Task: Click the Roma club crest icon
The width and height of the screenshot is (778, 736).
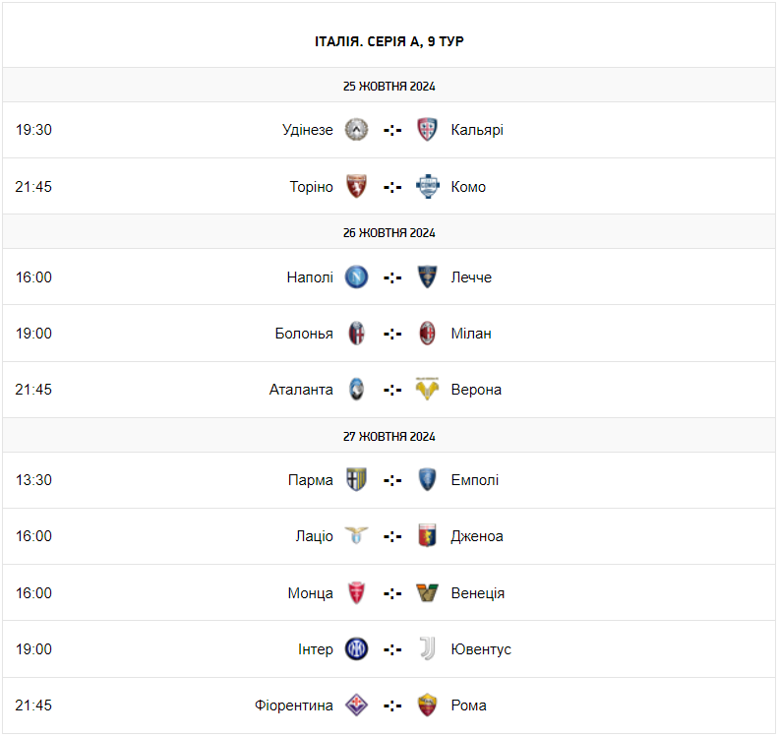Action: pos(427,705)
